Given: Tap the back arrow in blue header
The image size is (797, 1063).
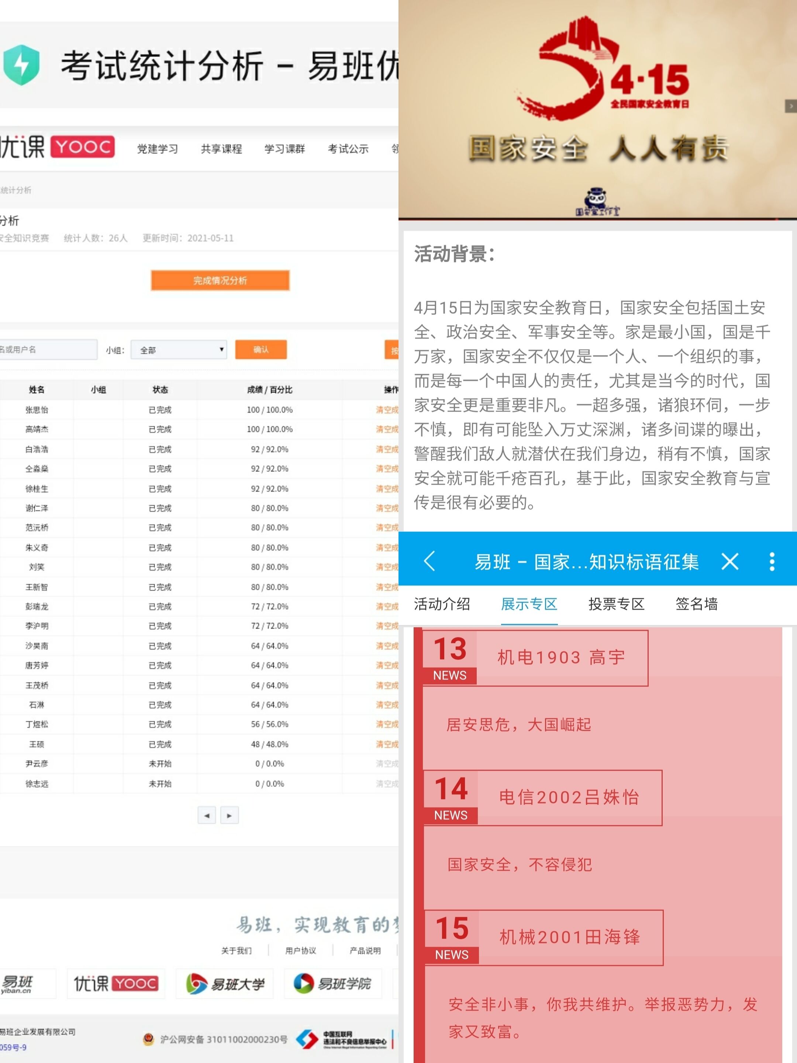Looking at the screenshot, I should point(429,561).
